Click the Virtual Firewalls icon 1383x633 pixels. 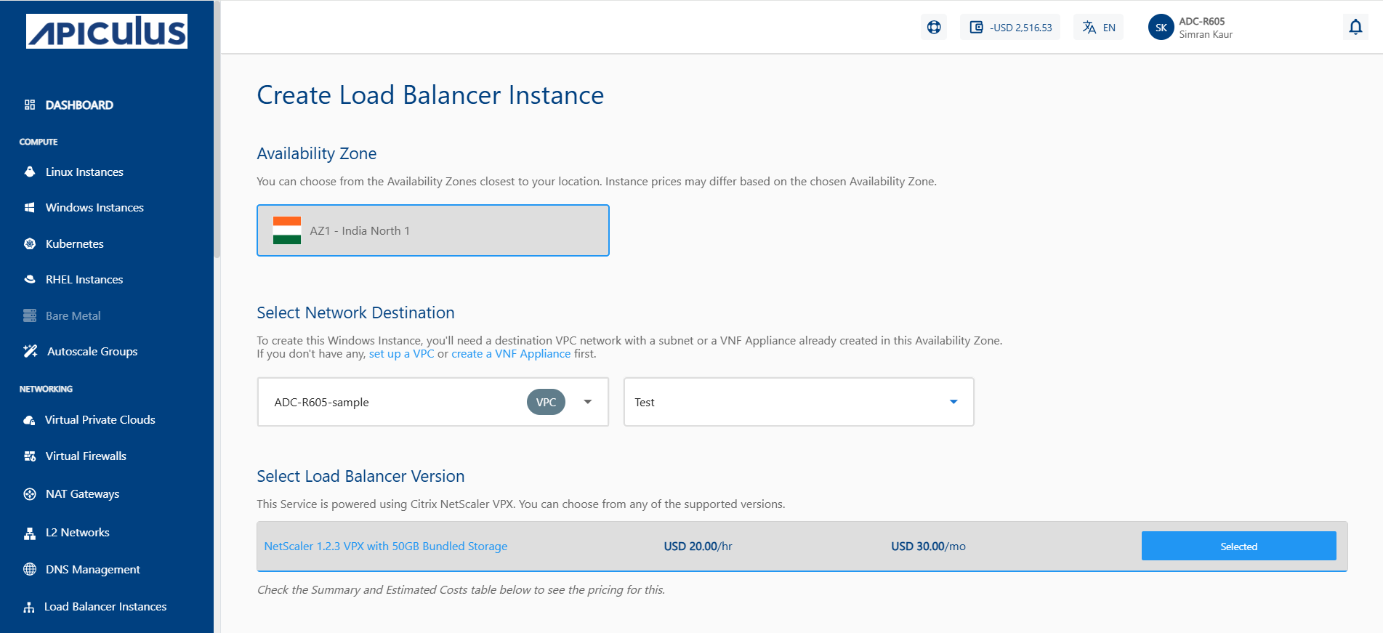pyautogui.click(x=30, y=456)
